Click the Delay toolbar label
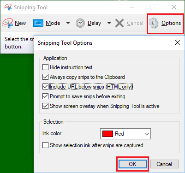Viewport: 185px width, 173px height. pos(94,23)
